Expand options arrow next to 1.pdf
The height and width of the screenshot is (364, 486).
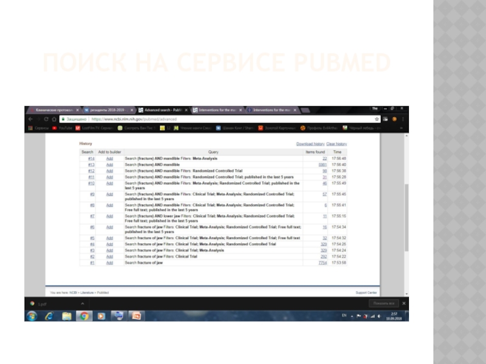tap(83, 304)
